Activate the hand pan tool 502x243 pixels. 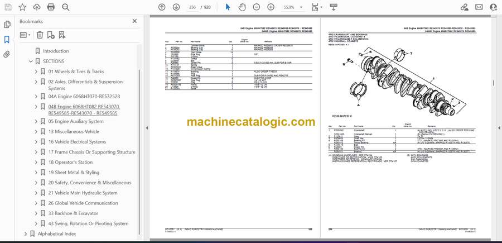243,7
